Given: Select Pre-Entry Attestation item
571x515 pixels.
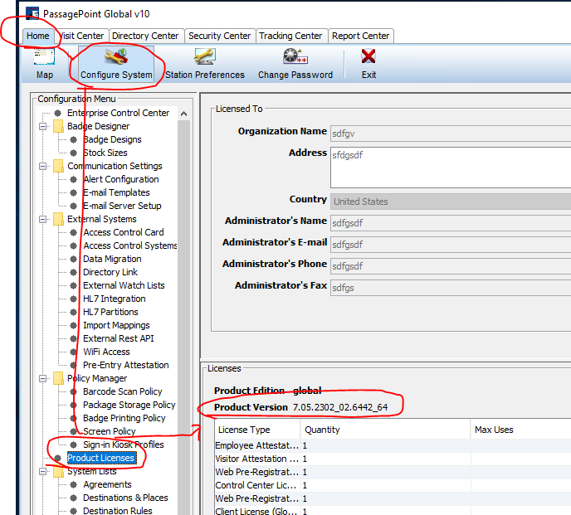Looking at the screenshot, I should coord(126,365).
